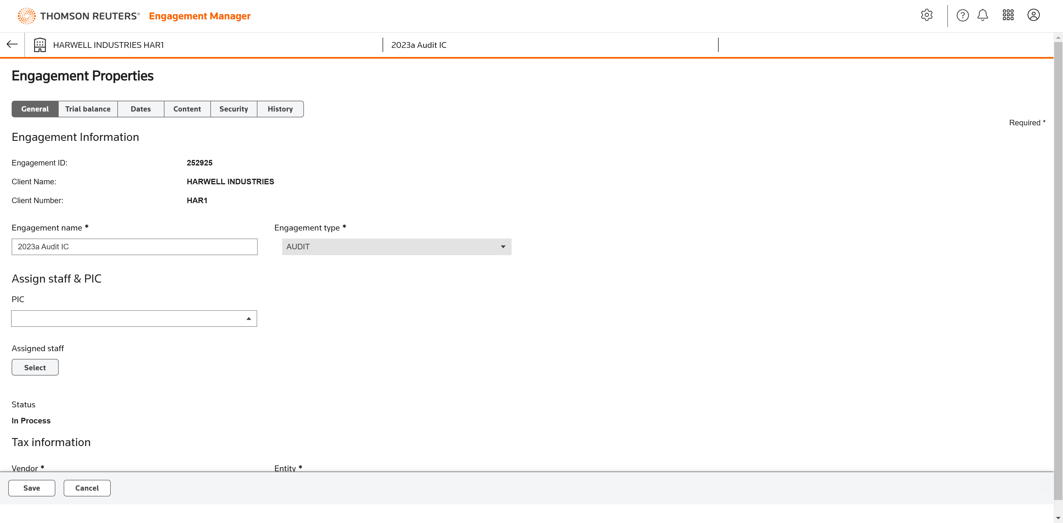Open the notifications bell
Image resolution: width=1063 pixels, height=523 pixels.
pos(982,15)
